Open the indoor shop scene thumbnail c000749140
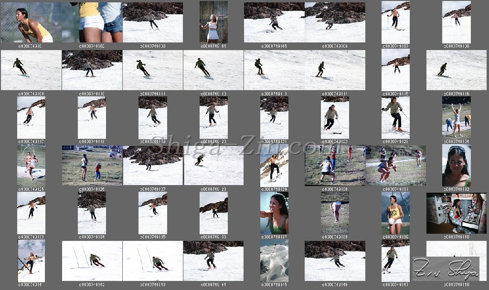This screenshot has width=489, height=290. pos(456,213)
